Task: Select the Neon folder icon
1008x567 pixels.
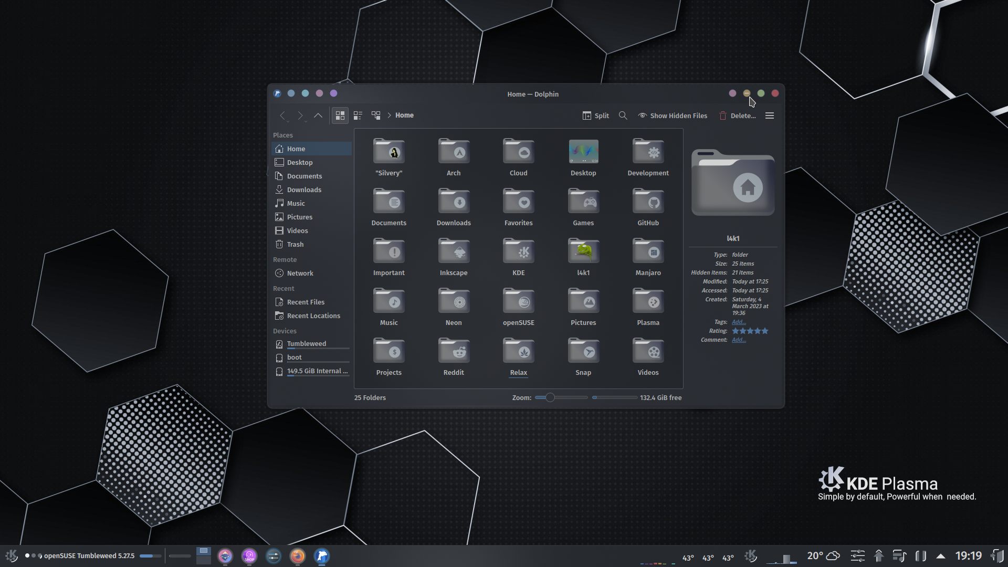Action: click(454, 301)
